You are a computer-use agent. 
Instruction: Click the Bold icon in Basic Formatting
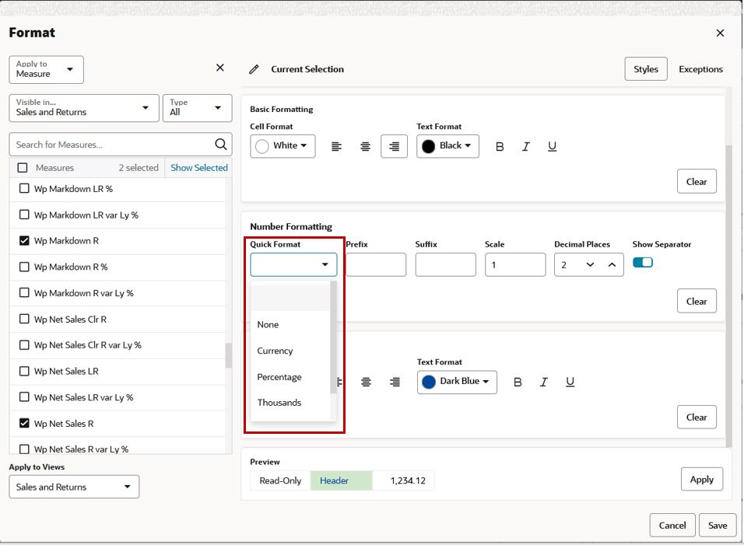tap(500, 146)
